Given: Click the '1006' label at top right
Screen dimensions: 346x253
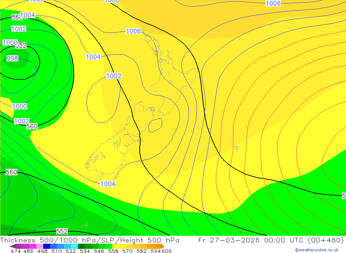Looking at the screenshot, I should pyautogui.click(x=273, y=3).
